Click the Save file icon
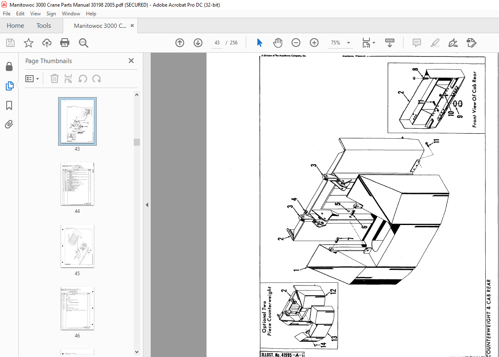This screenshot has height=357, width=499. (10, 43)
